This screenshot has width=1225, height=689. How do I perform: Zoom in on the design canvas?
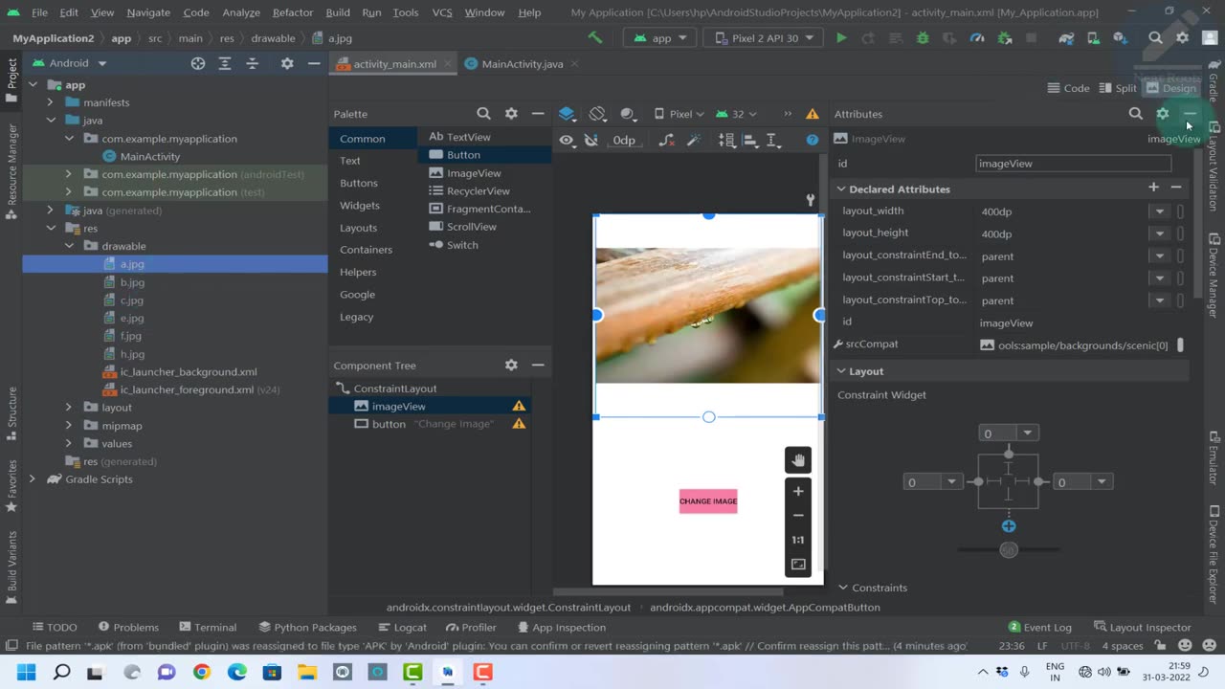(x=798, y=491)
